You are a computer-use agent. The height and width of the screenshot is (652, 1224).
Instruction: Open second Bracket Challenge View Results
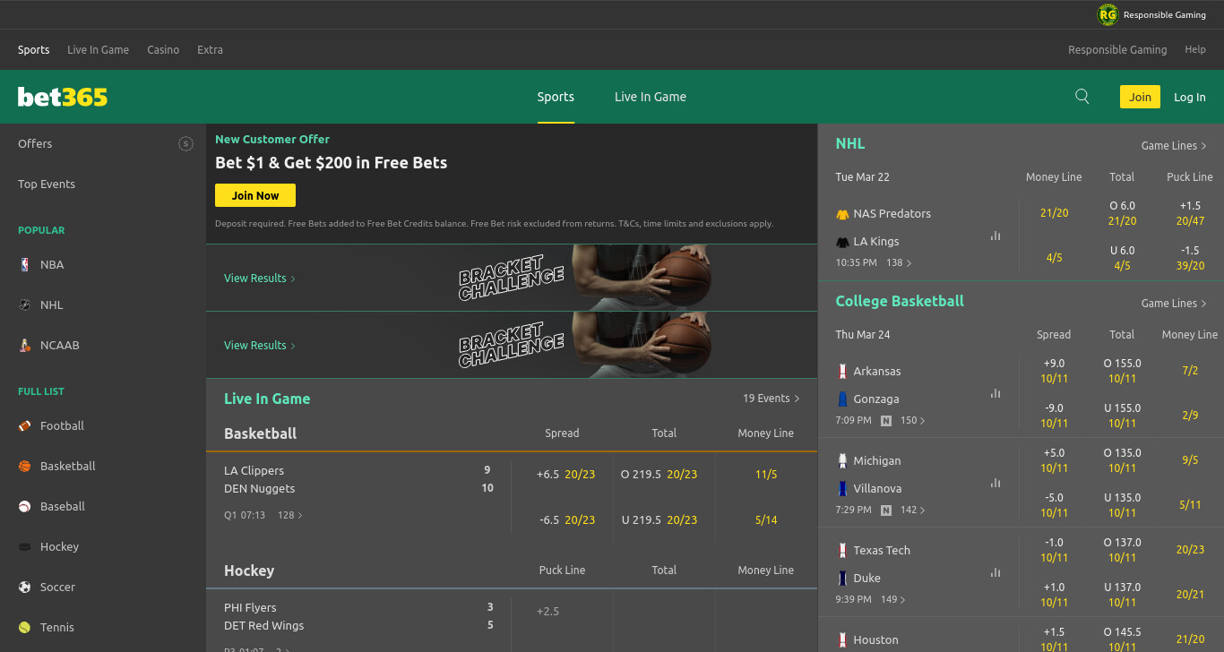pos(260,346)
